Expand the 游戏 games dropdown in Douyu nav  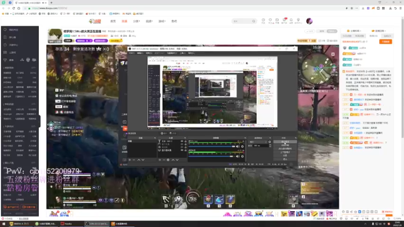pyautogui.click(x=162, y=21)
